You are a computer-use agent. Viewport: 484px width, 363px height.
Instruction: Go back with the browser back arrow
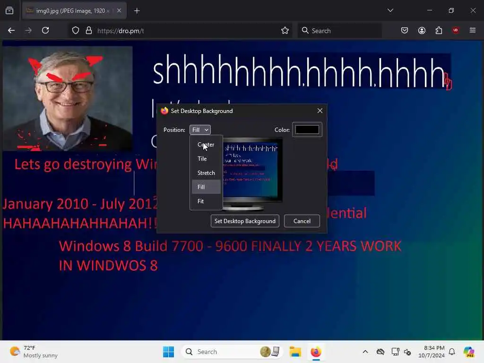(11, 30)
